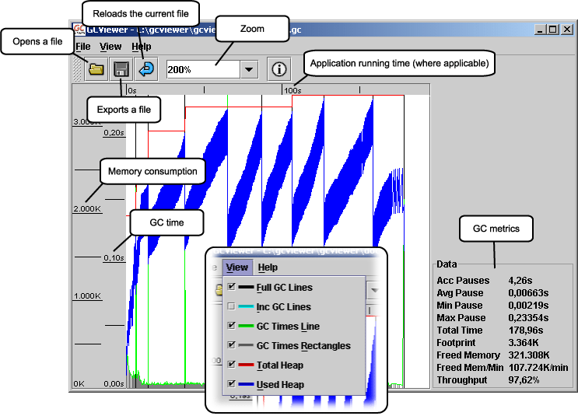
Task: Close the GCViewer window
Action: click(567, 29)
